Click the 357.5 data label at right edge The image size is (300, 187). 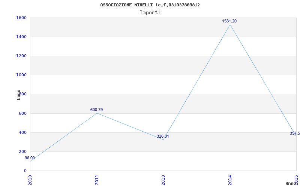[x=295, y=133]
